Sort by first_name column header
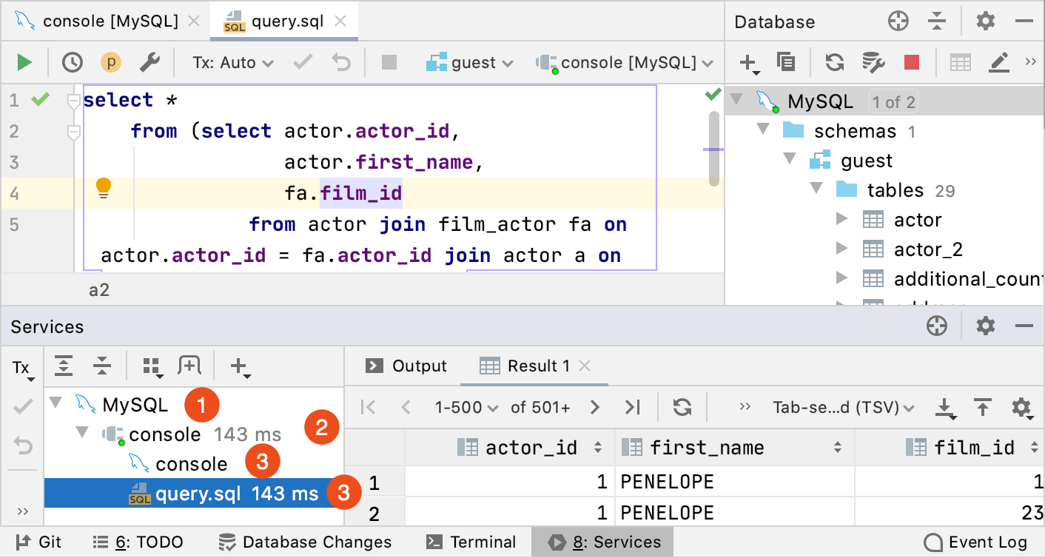 (x=735, y=447)
